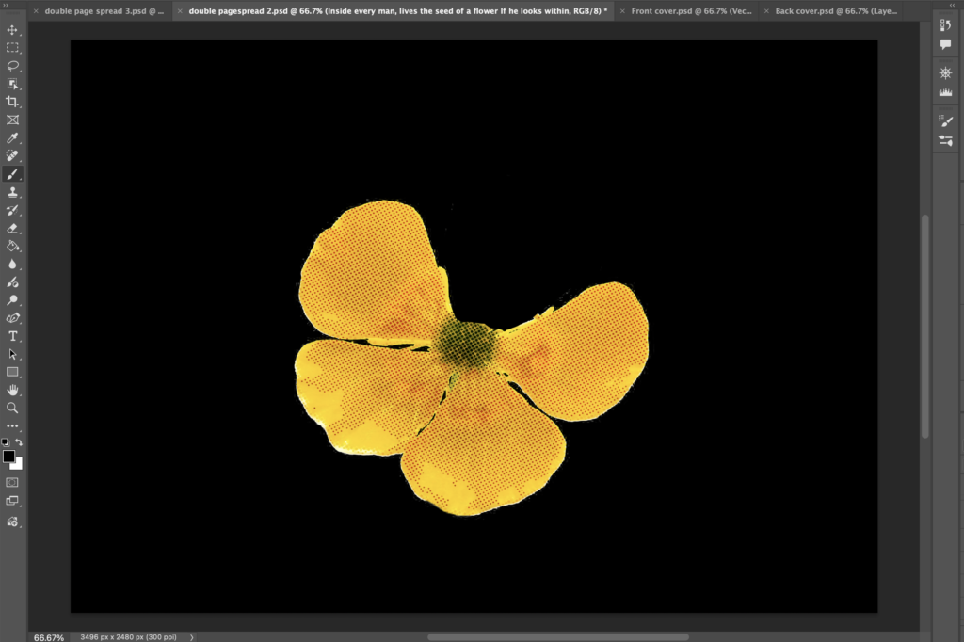Switch to Front cover.psd tab
964x642 pixels.
tap(691, 11)
